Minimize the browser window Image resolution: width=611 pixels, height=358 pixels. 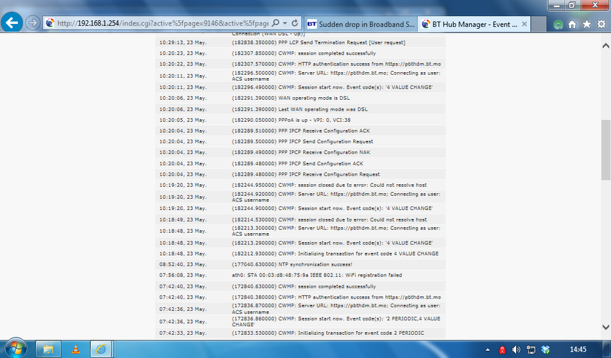[x=557, y=5]
